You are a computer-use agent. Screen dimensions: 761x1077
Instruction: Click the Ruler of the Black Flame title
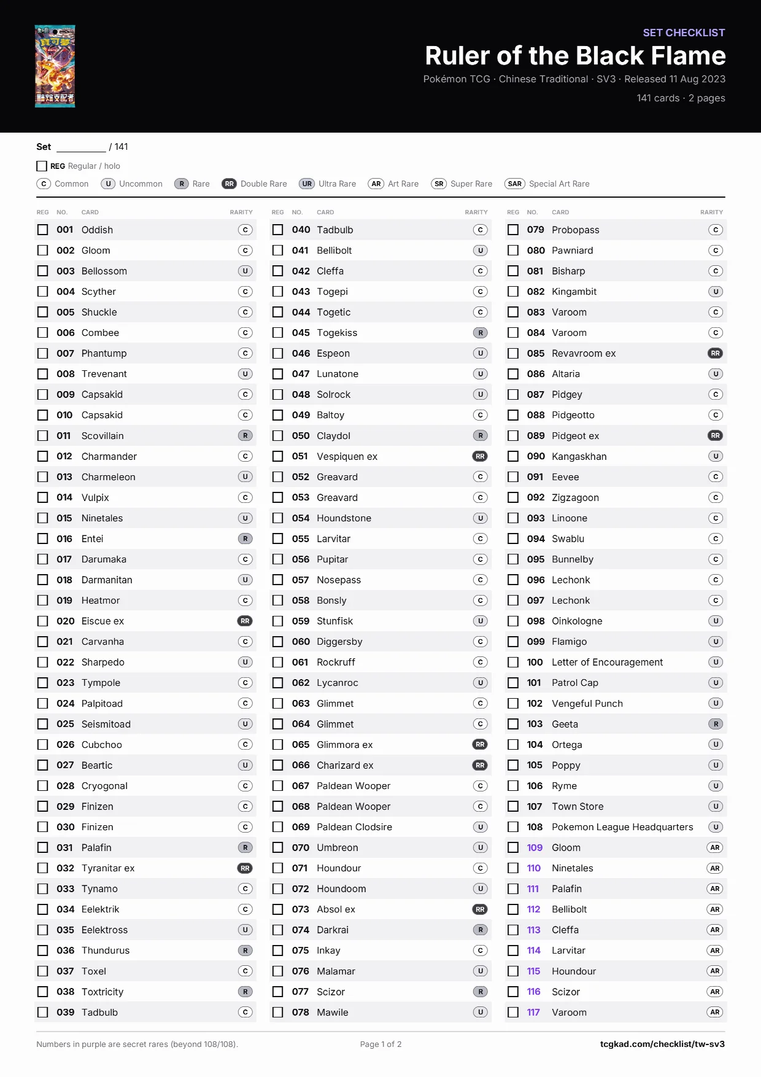(575, 56)
